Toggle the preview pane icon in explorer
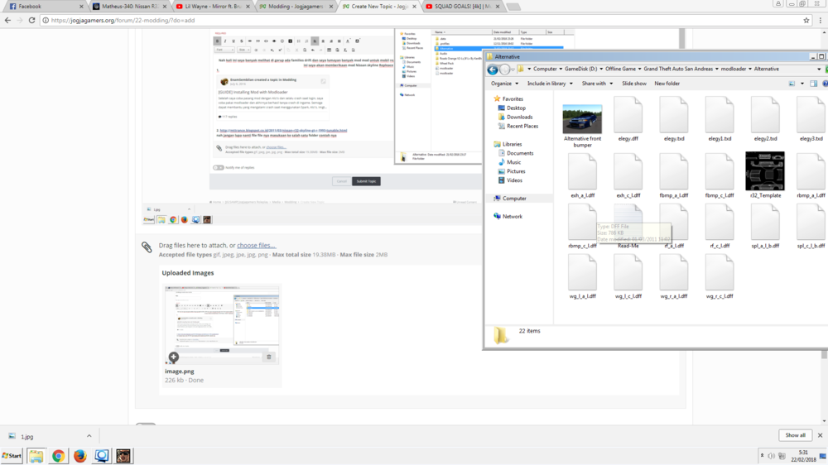 [813, 84]
